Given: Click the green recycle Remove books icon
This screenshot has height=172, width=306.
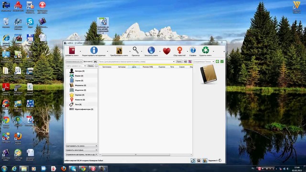Looking at the screenshot, I should click(x=205, y=50).
